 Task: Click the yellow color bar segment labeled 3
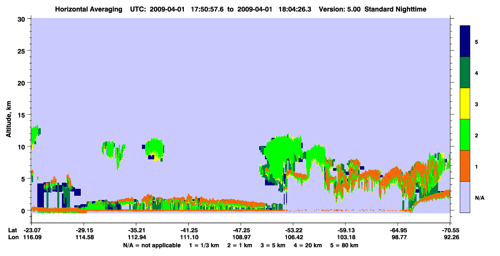(465, 104)
